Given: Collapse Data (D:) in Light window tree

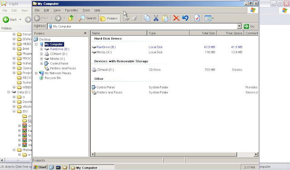Looking at the screenshot, I should pyautogui.click(x=9, y=92).
